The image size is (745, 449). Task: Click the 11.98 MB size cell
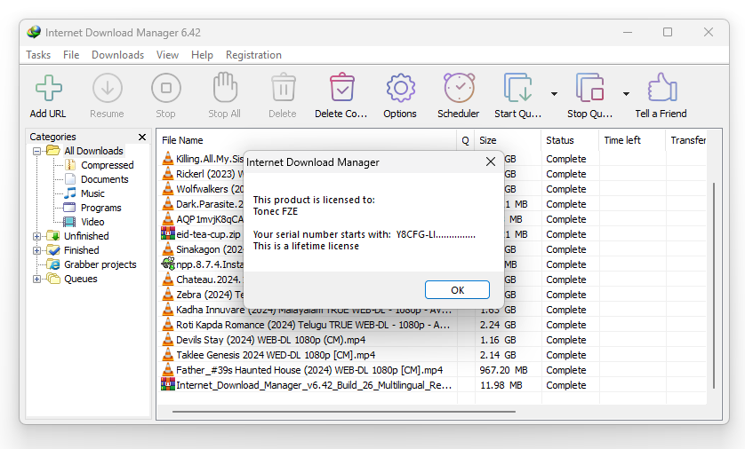[x=501, y=385]
